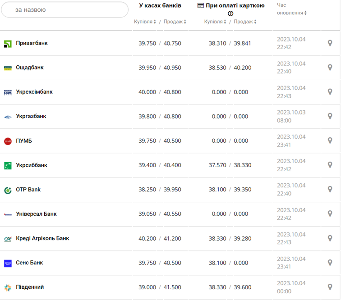The height and width of the screenshot is (300, 341).
Task: Open map pin for Креді Агріколь Банк
Action: [x=330, y=238]
